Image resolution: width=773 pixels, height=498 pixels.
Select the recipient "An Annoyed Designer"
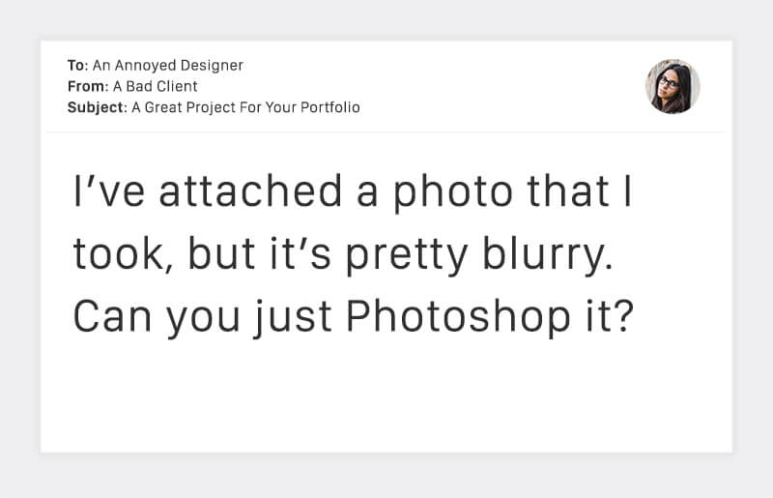(167, 66)
